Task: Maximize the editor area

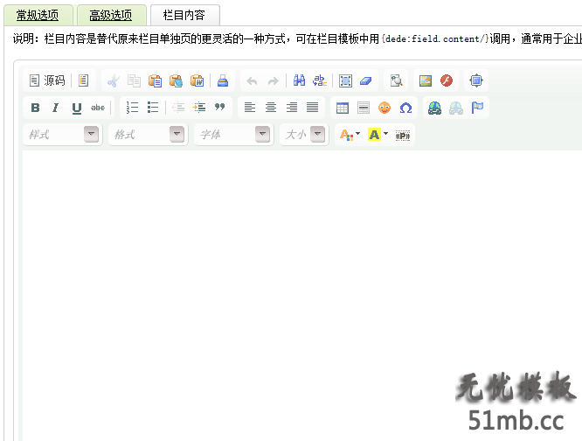Action: (x=476, y=80)
